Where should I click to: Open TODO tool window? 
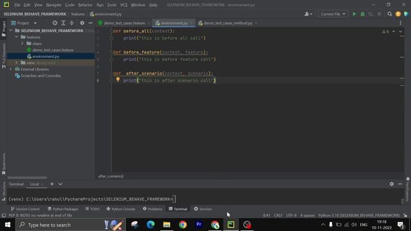[92, 209]
